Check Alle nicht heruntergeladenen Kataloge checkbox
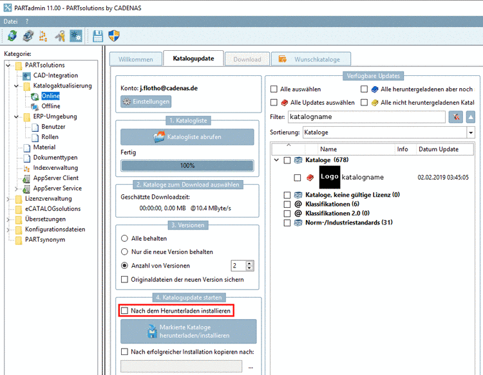 [x=364, y=102]
